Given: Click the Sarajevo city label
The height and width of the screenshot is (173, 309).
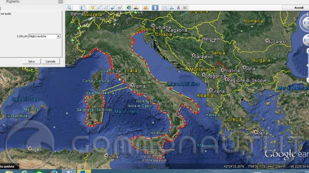Looking at the screenshot, I should [203, 57].
